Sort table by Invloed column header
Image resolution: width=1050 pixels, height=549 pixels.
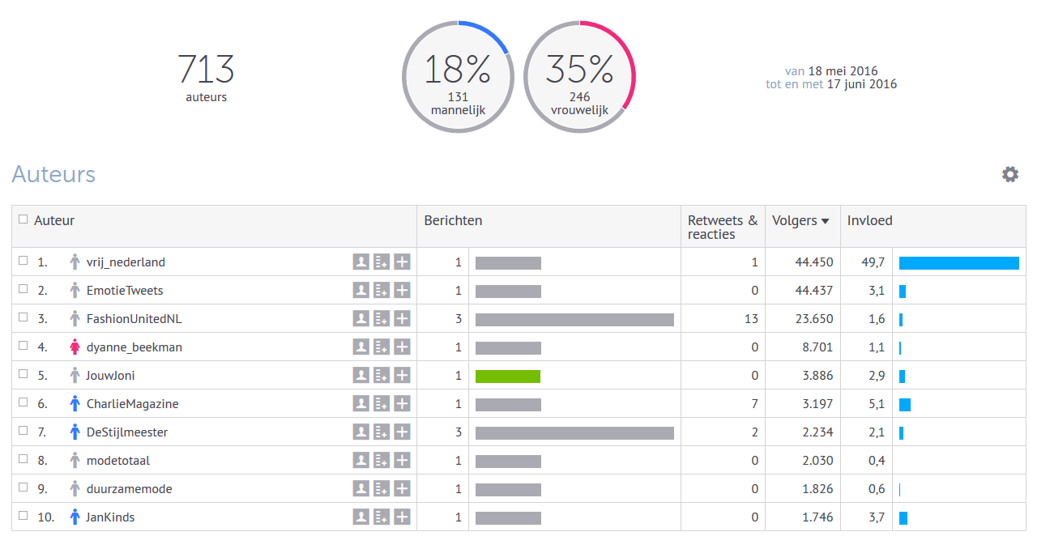[869, 220]
